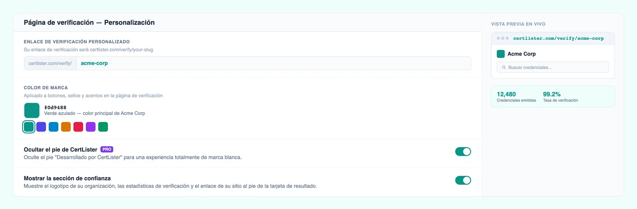Click the 12,480 credenciales emitidas stat
Screen dimensions: 637x209
click(x=516, y=97)
